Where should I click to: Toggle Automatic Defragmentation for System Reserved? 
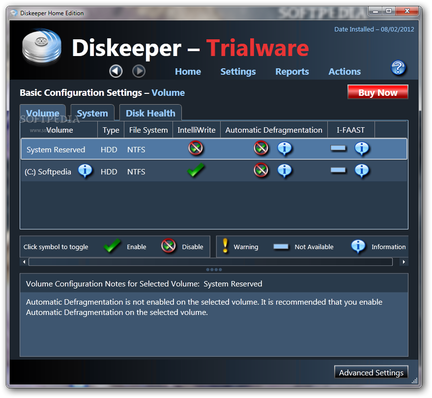pyautogui.click(x=261, y=148)
